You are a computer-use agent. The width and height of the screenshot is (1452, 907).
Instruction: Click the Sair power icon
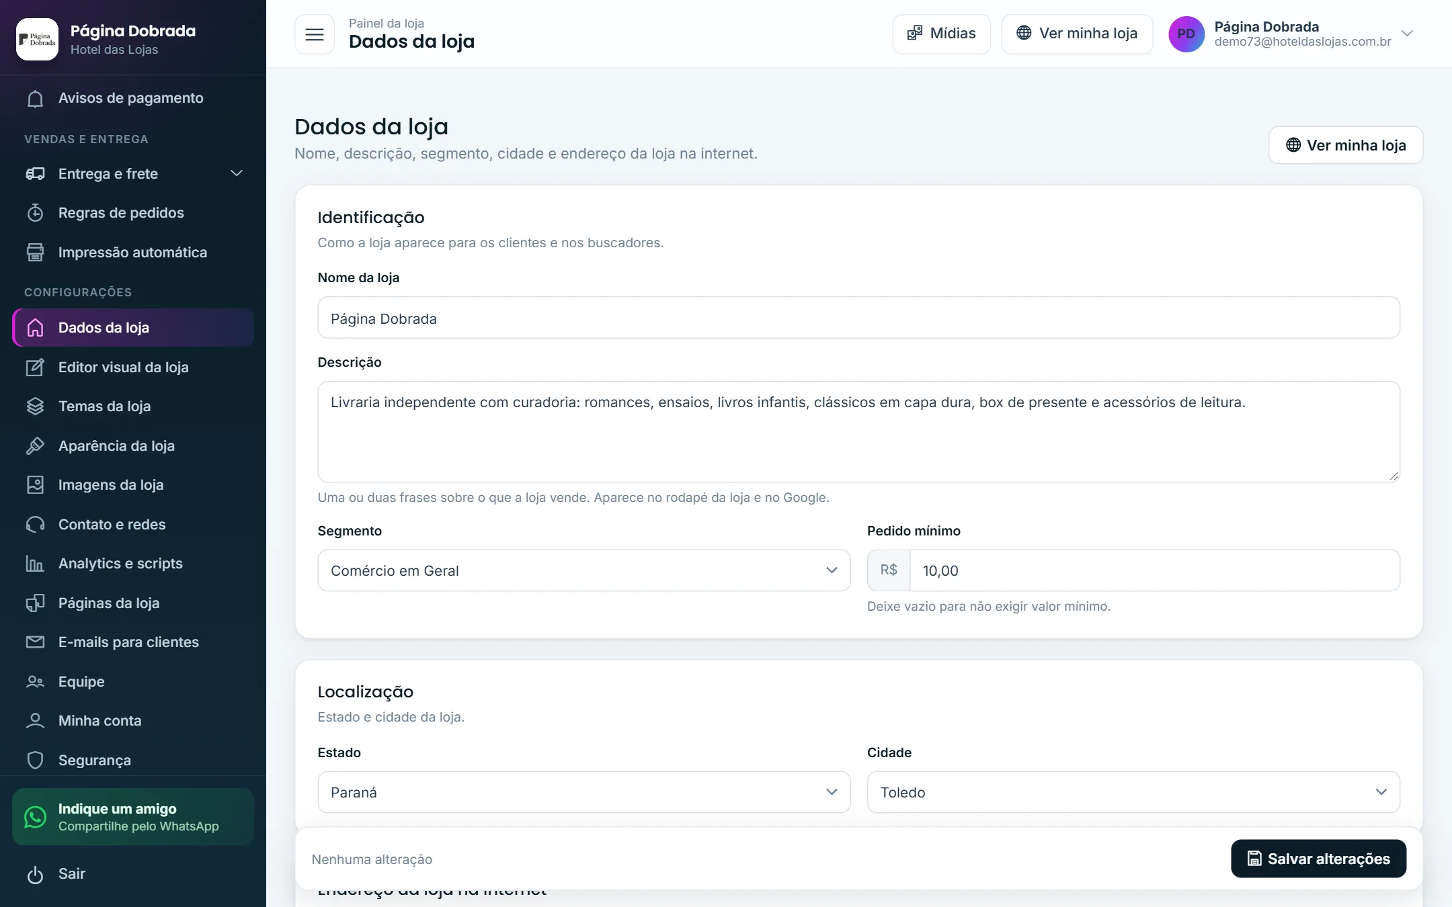[x=35, y=874]
